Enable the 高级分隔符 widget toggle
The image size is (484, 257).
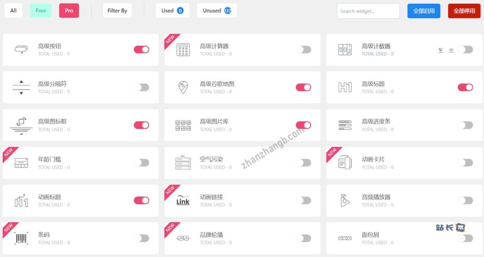[x=141, y=87]
